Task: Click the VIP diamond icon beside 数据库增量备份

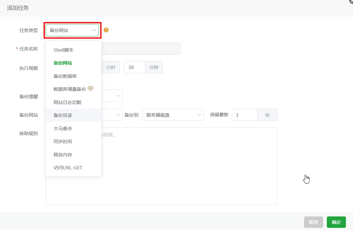Action: 91,88
